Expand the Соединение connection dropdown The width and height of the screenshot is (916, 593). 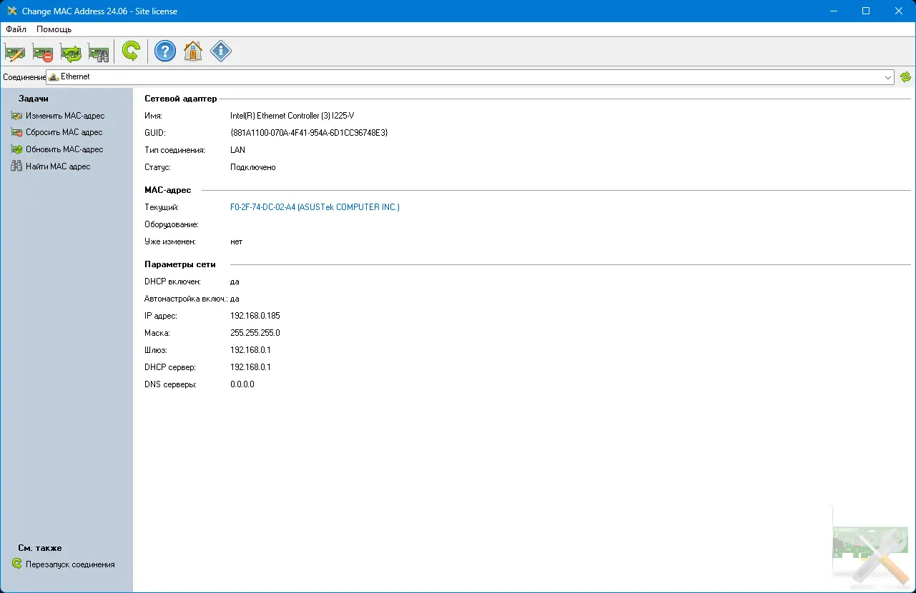pos(888,76)
